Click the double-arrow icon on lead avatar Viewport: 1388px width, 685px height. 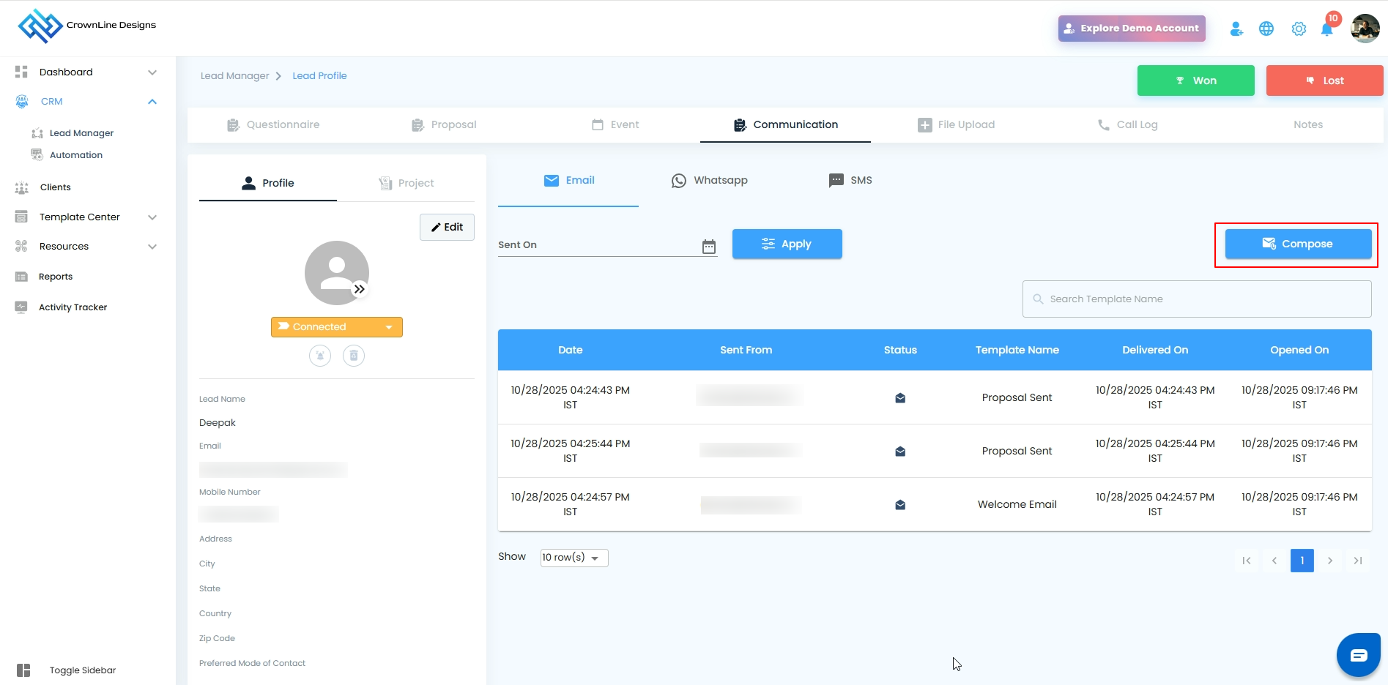click(360, 289)
